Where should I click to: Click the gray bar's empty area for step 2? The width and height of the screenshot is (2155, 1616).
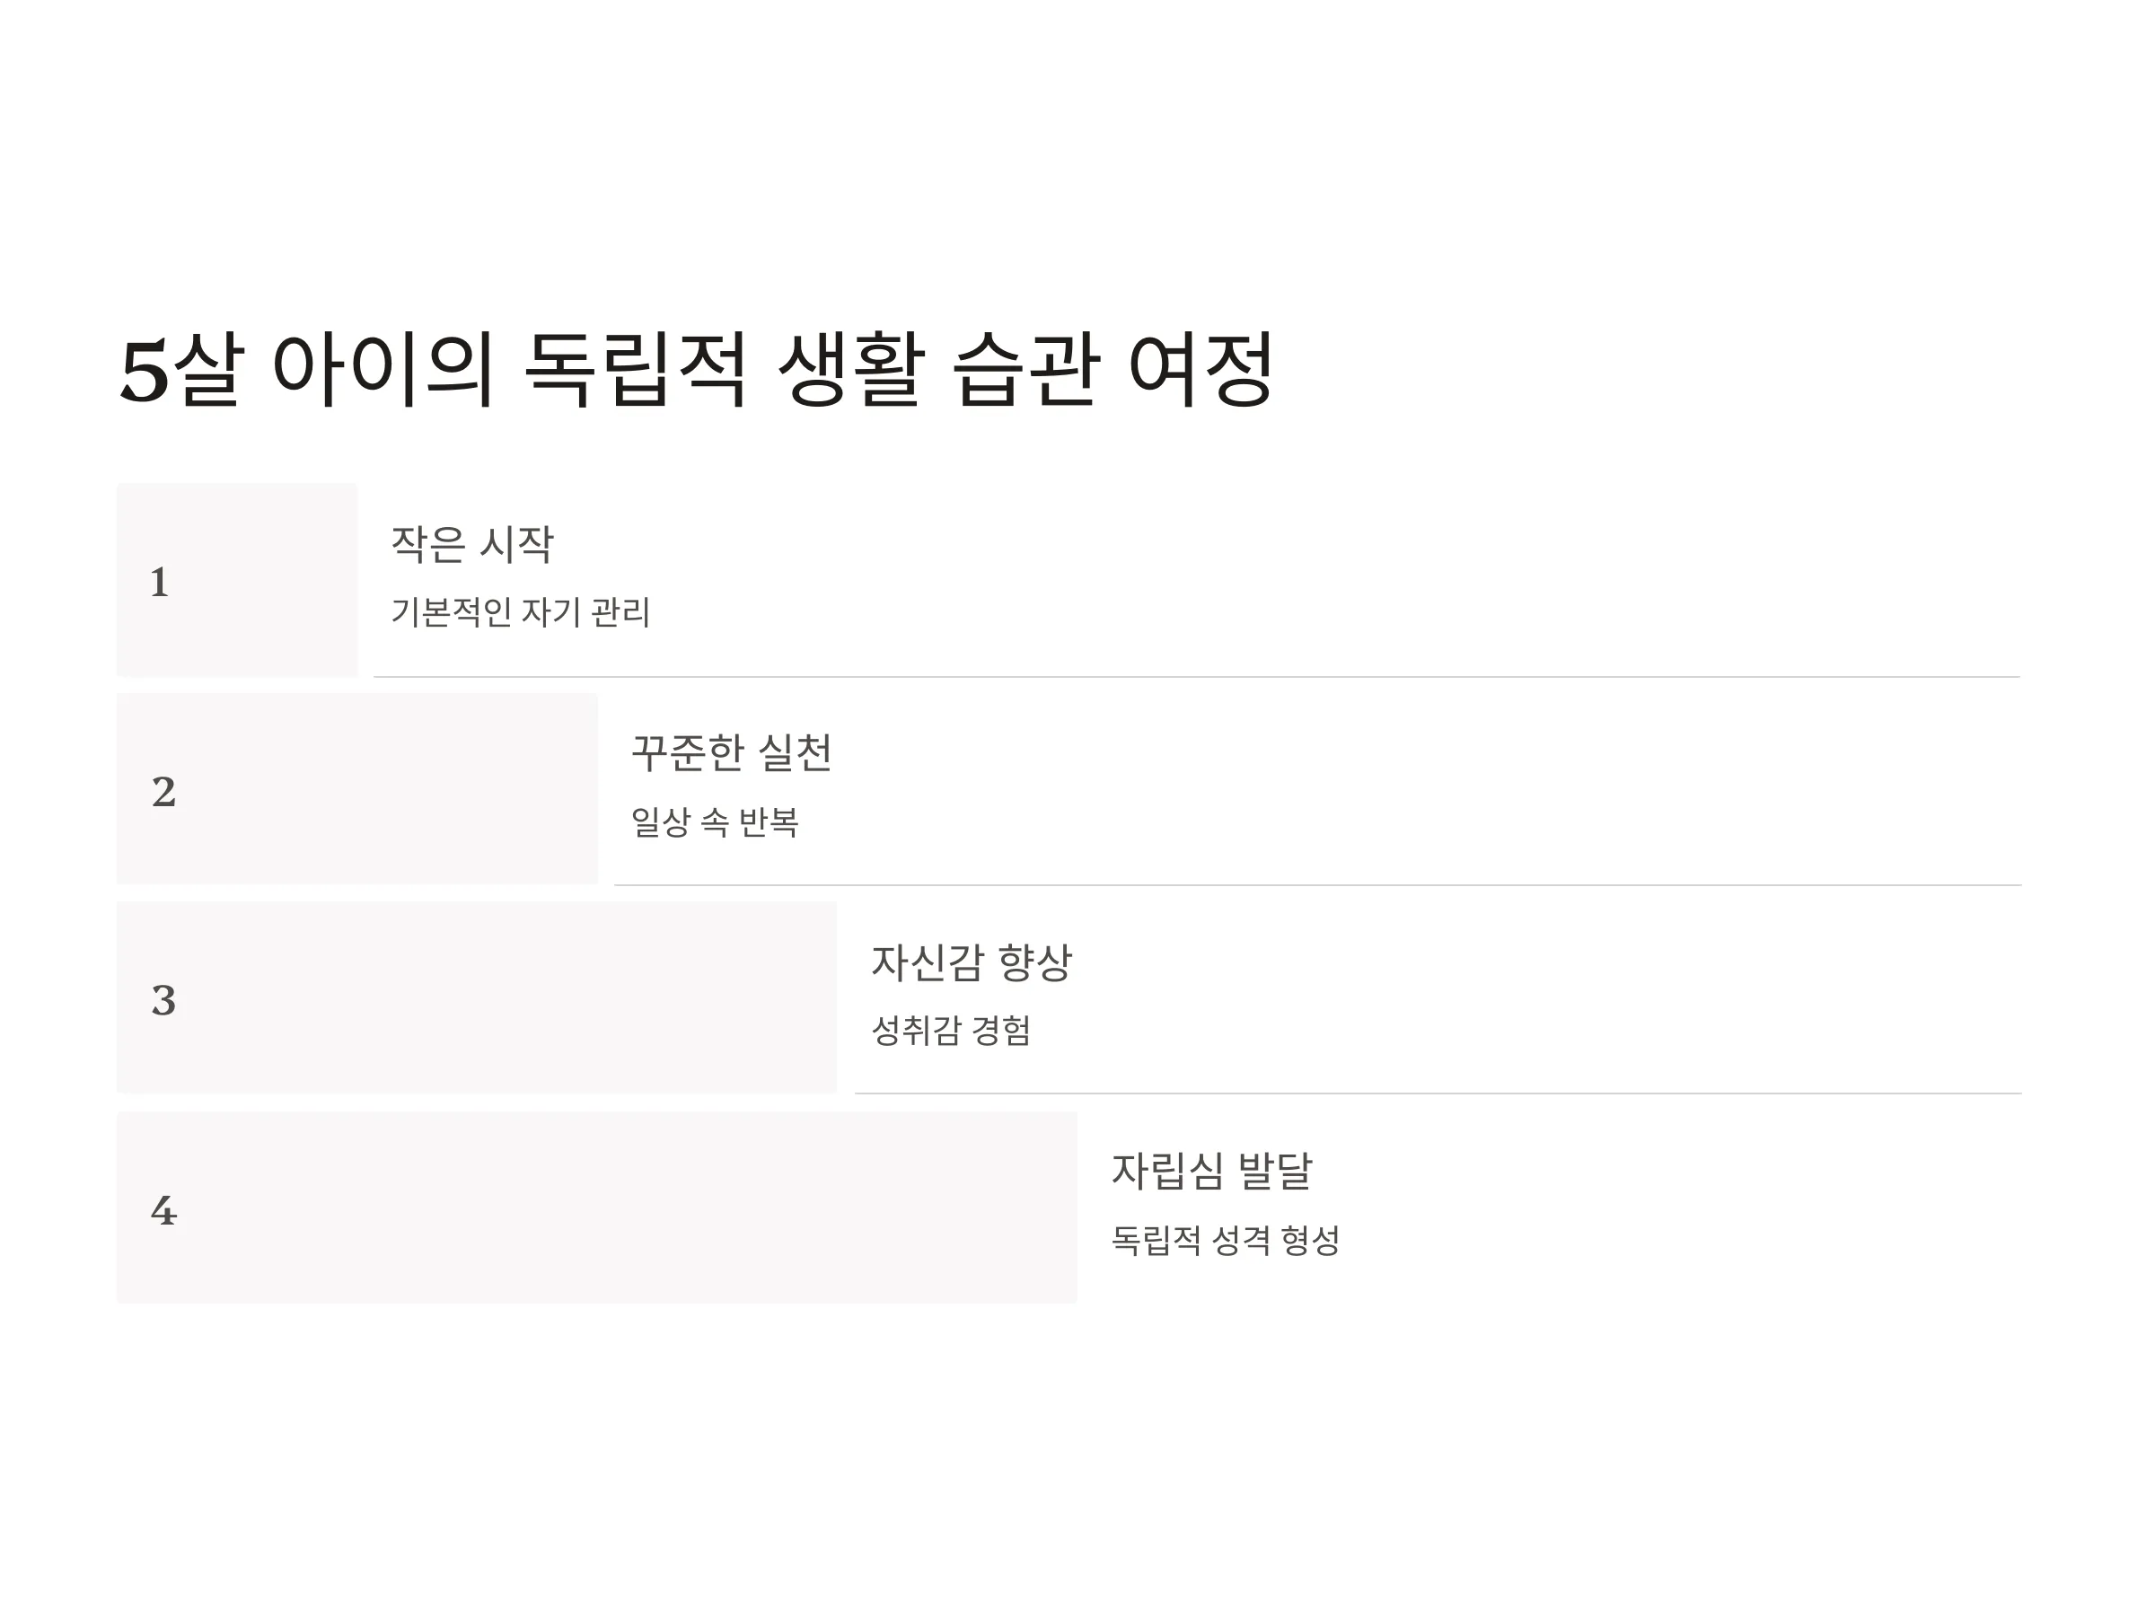(x=390, y=789)
